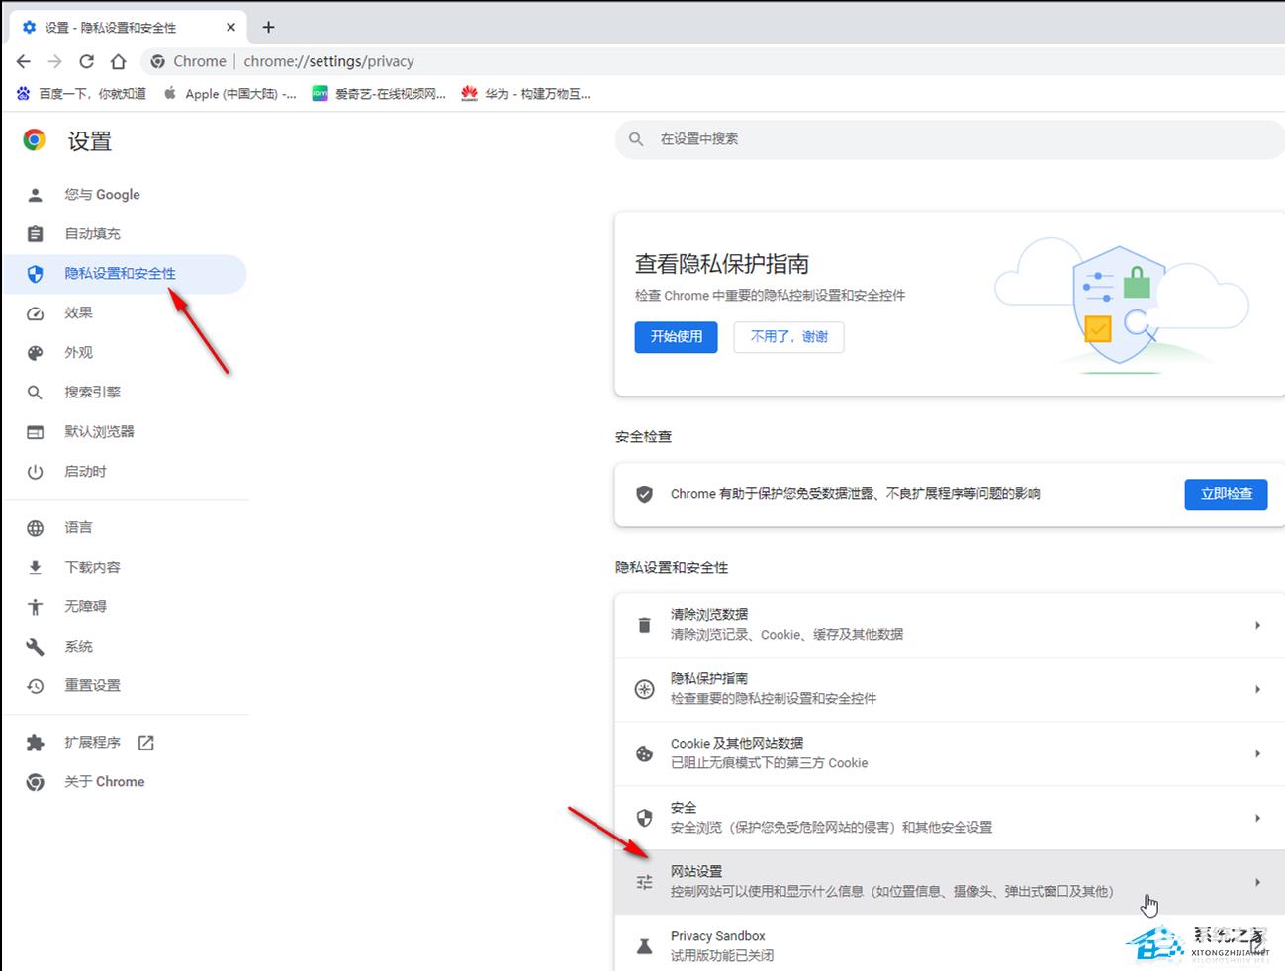Click the restore icon for 重置设置
The width and height of the screenshot is (1285, 971).
tap(35, 686)
